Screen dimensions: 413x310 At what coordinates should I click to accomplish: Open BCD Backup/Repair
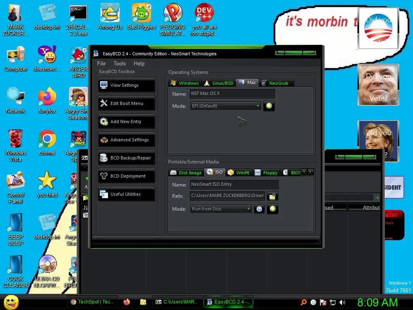[126, 158]
